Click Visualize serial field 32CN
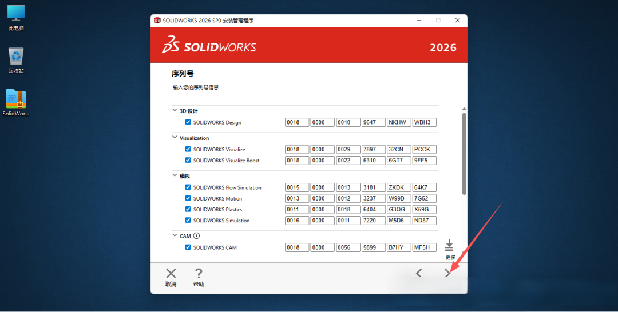This screenshot has width=618, height=312. tap(399, 150)
